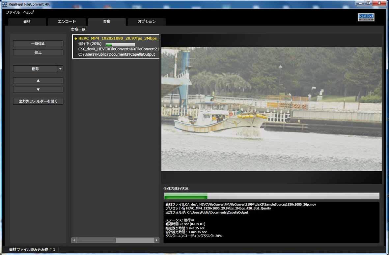Click the C:¥_dev¥_HEVC¥FileConvert4K source path row
Image resolution: width=389 pixels, height=255 pixels.
[119, 49]
